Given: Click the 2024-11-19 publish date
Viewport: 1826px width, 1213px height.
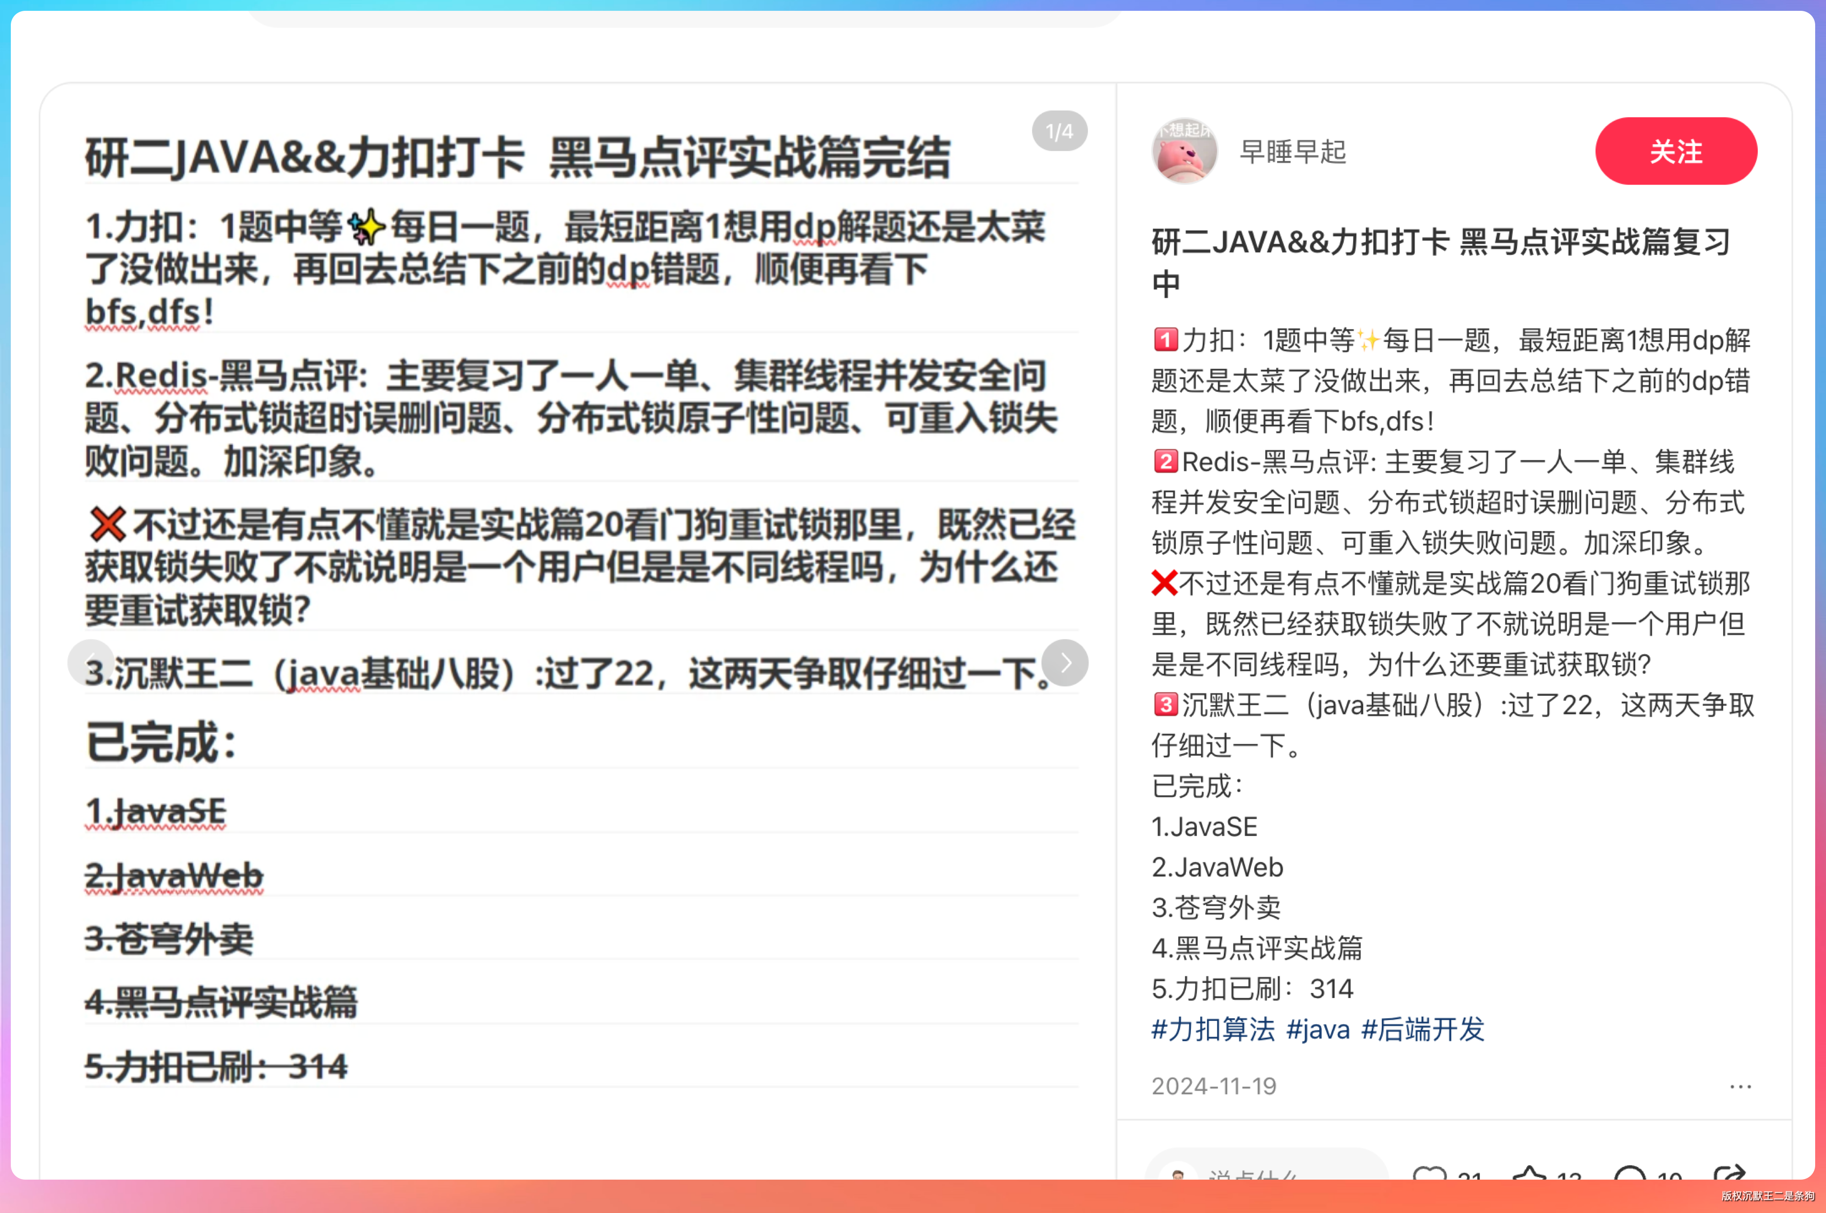Looking at the screenshot, I should tap(1213, 1086).
